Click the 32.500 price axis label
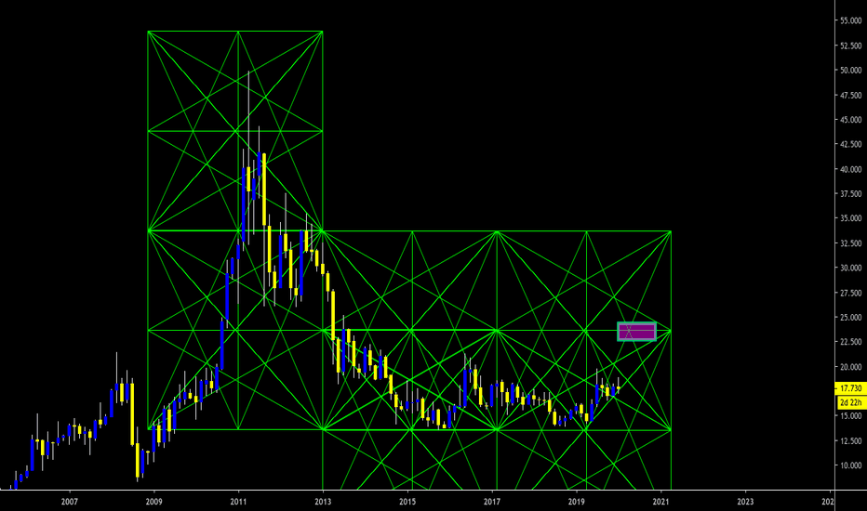867x511 pixels. [851, 243]
